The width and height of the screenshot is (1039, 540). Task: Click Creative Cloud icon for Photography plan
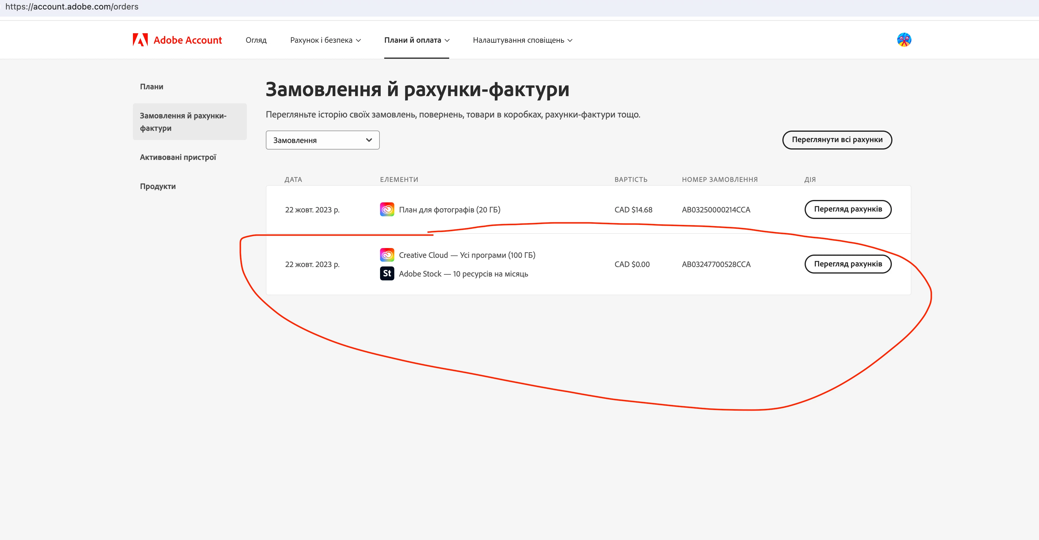click(x=387, y=209)
